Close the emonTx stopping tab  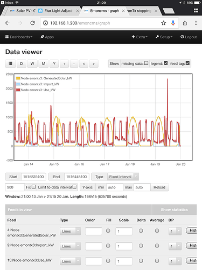point(156,11)
